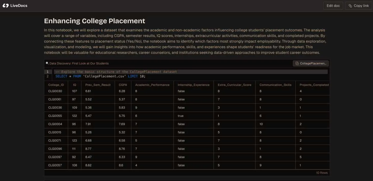
Task: Click the chain-link icon in Copy link
Action: [350, 5]
